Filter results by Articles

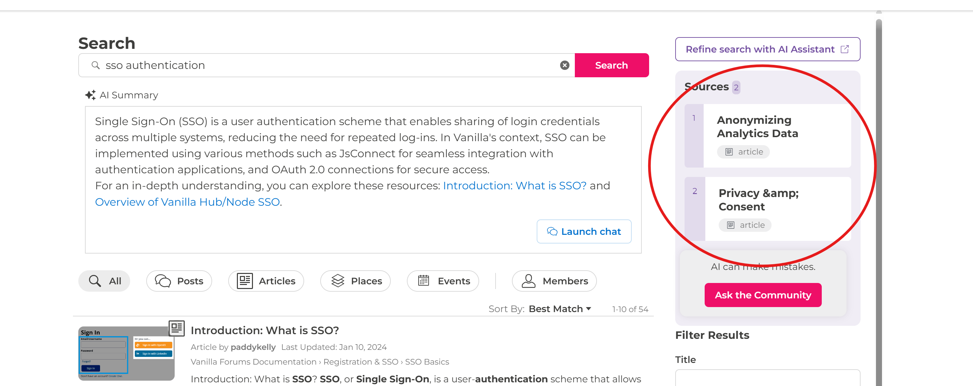pyautogui.click(x=266, y=281)
